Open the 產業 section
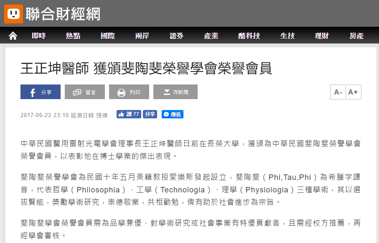The image size is (379, 243). pyautogui.click(x=211, y=36)
